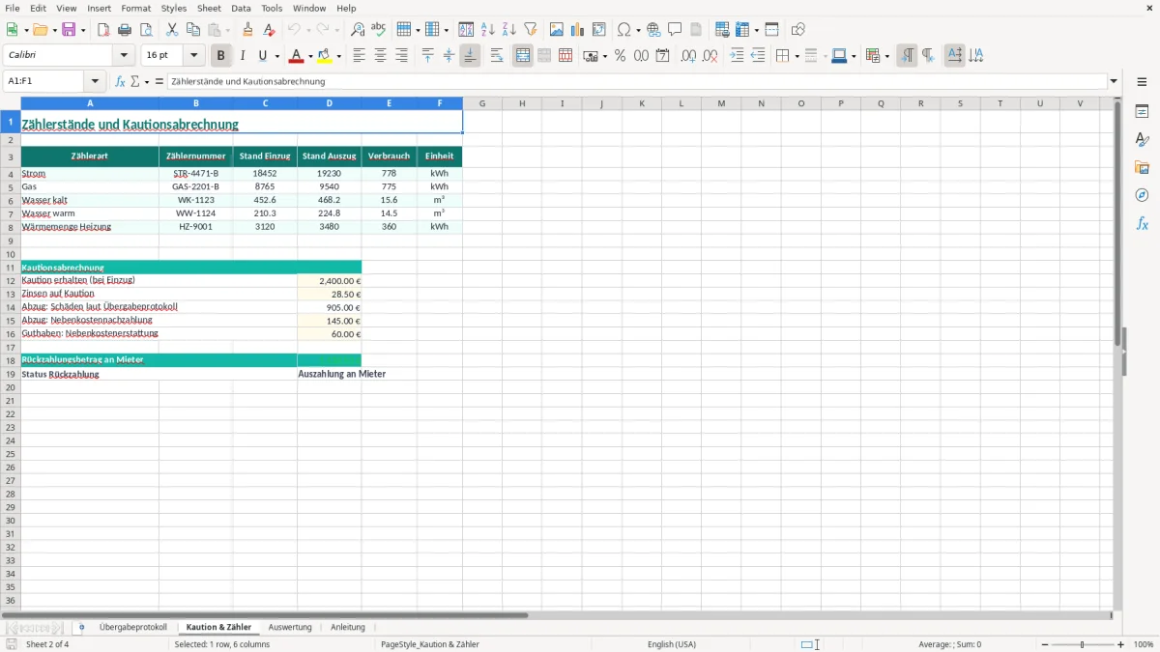Viewport: 1160px width, 652px height.
Task: Click the Increase Indent icon
Action: coord(737,56)
